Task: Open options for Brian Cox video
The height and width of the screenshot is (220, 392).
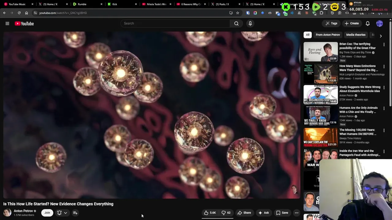Action: click(x=384, y=45)
